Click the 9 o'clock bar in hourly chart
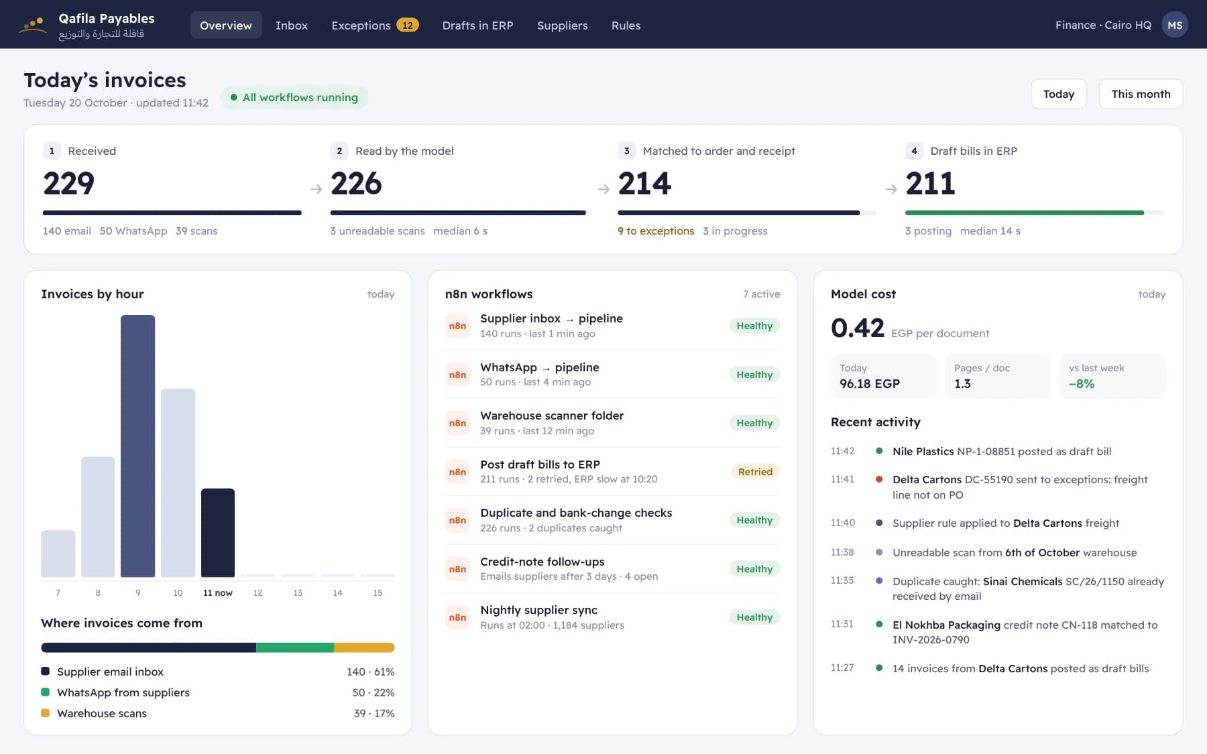Image resolution: width=1207 pixels, height=754 pixels. tap(137, 446)
